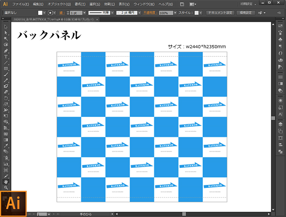Open the Brushes panel icon
This screenshot has height=217, width=286.
280,33
